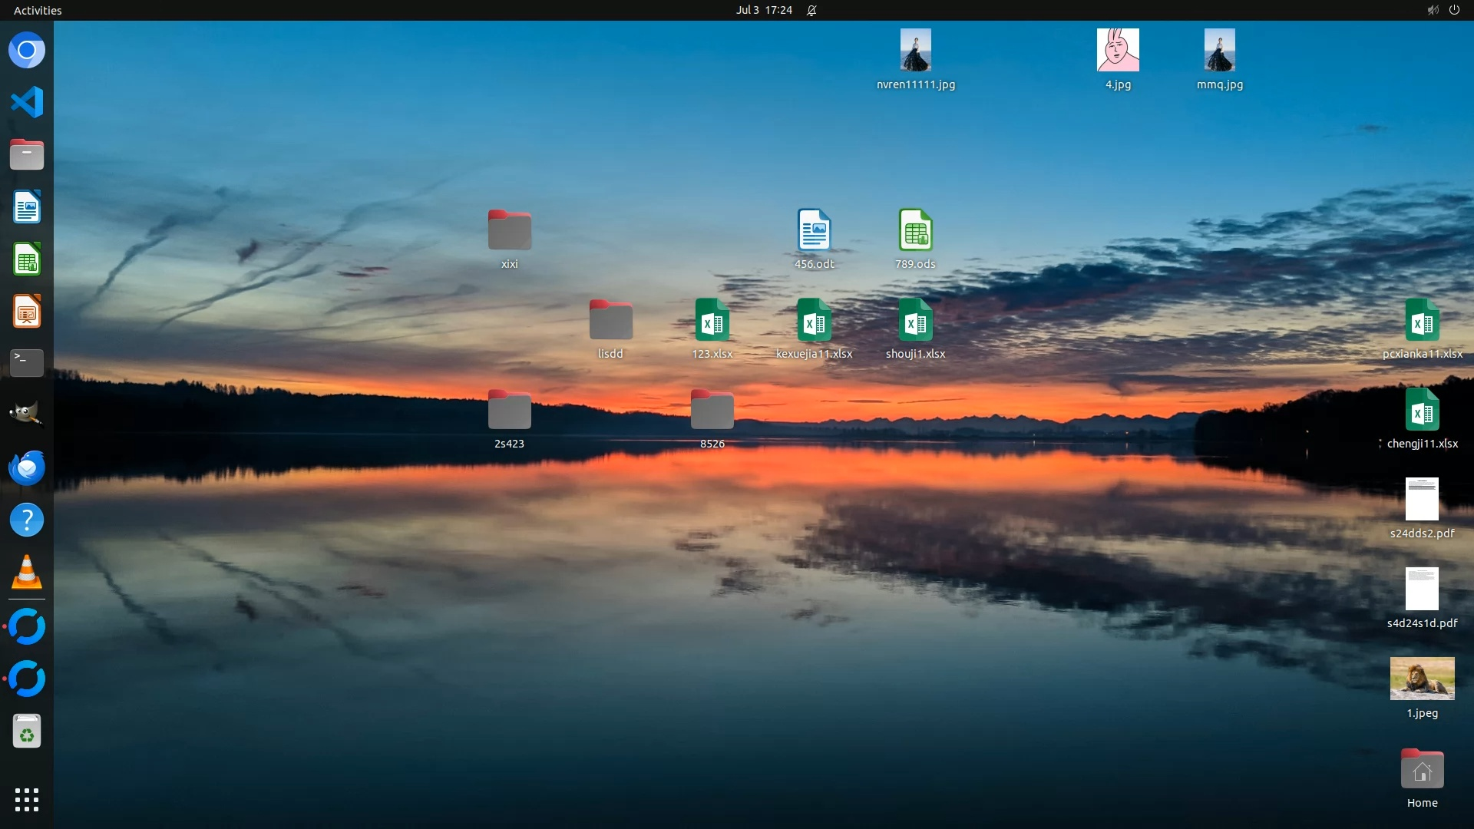The image size is (1474, 829).
Task: Open system menu via power icon
Action: tap(1454, 10)
